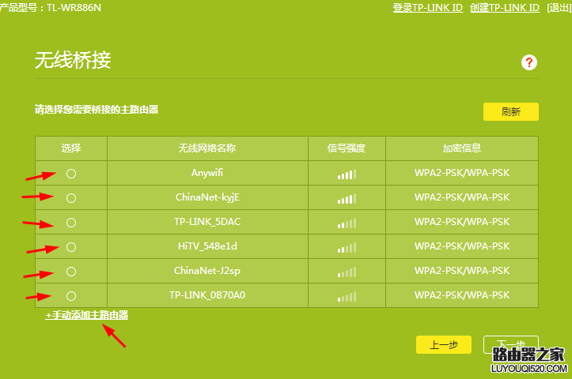Viewport: 572px width, 379px height.
Task: Open the 创建TP-LINK ID link
Action: coord(505,7)
